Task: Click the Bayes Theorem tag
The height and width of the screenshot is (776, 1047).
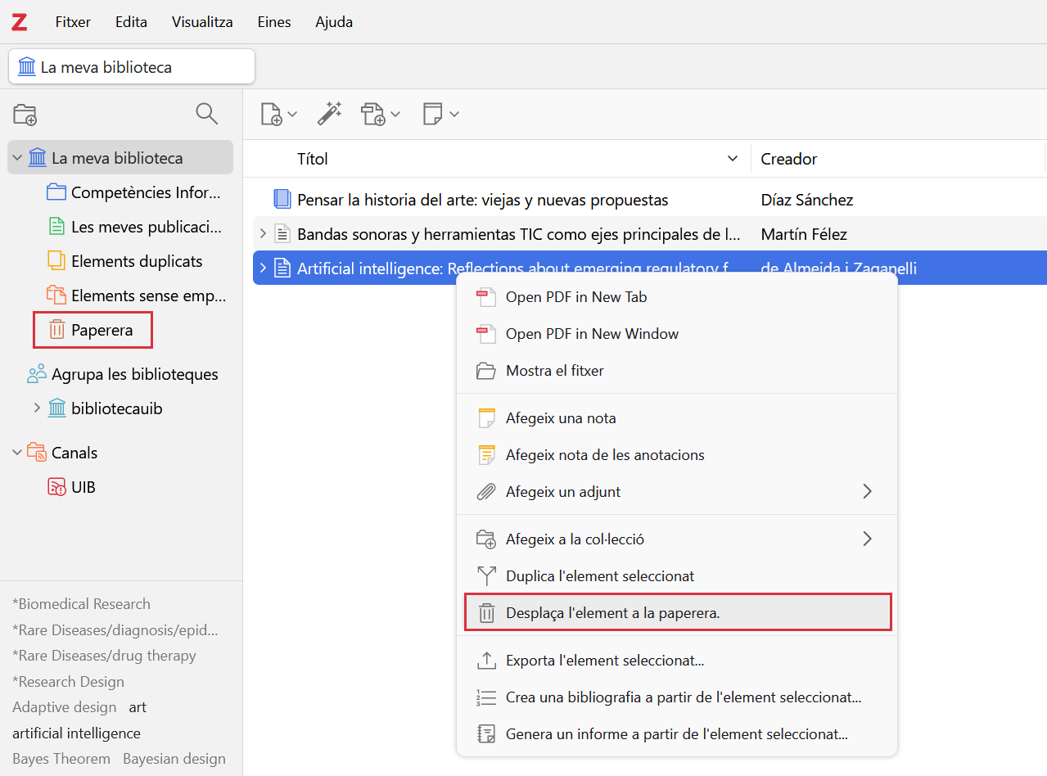Action: pos(61,759)
